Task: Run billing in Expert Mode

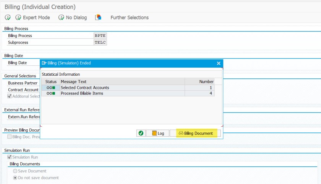Action: (x=33, y=18)
